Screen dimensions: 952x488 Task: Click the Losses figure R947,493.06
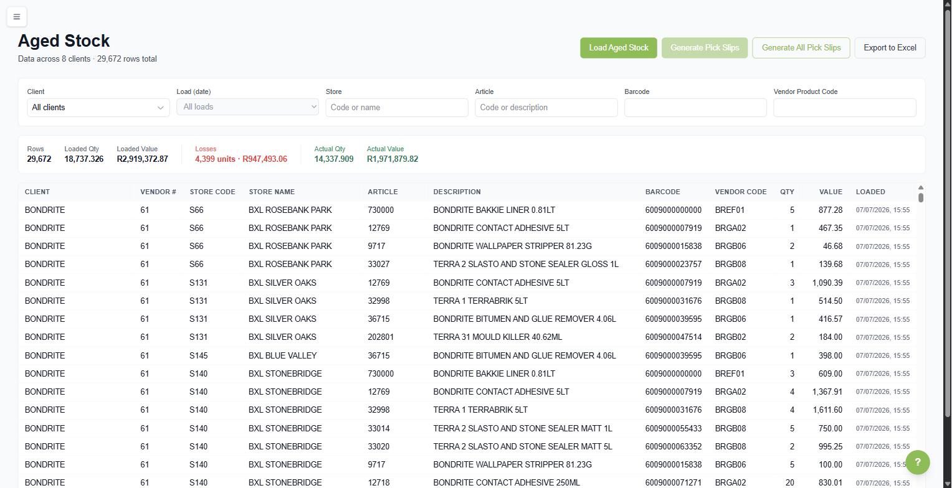click(x=265, y=159)
